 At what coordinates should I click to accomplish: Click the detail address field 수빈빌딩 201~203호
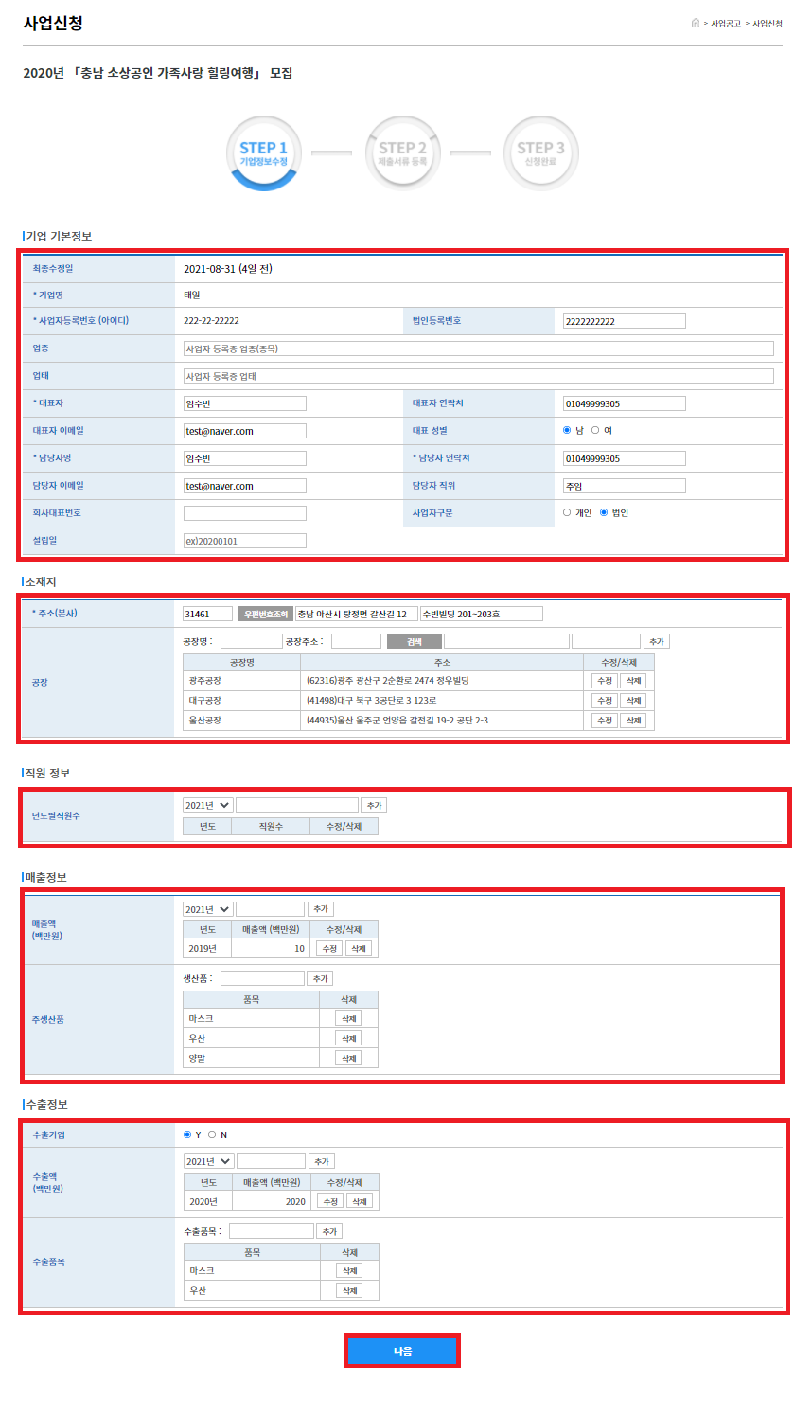click(482, 614)
